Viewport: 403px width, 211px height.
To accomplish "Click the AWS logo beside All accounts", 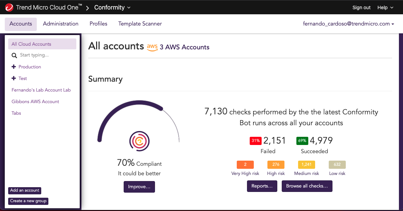I will (152, 47).
